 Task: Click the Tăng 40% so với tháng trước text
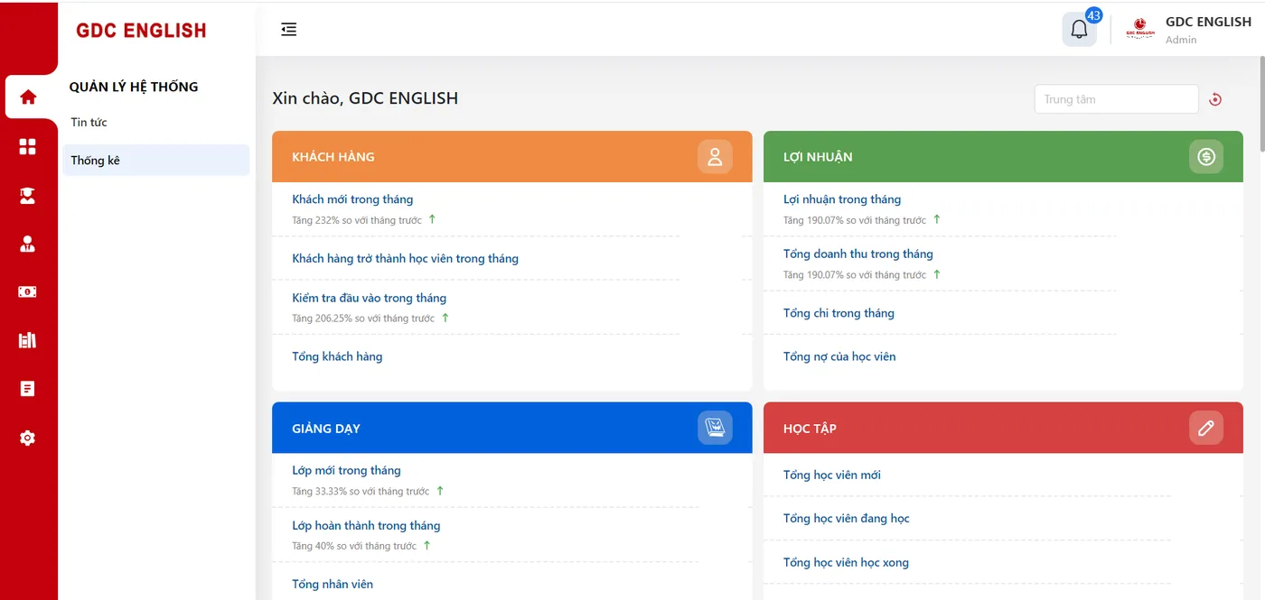pyautogui.click(x=354, y=547)
